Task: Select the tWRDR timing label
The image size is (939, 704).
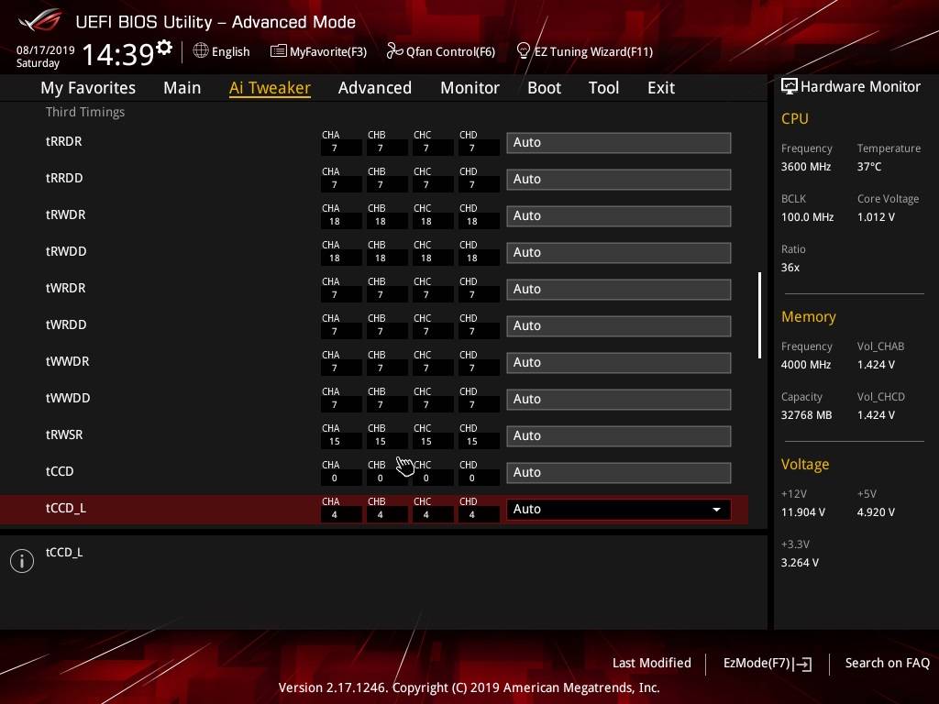Action: pyautogui.click(x=66, y=288)
